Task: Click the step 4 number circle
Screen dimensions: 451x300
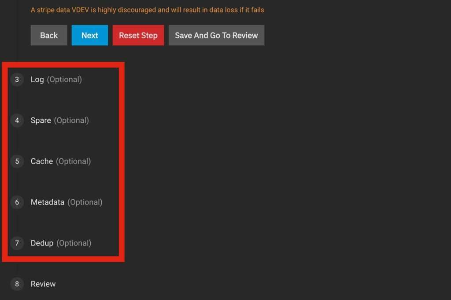Action: pos(17,121)
